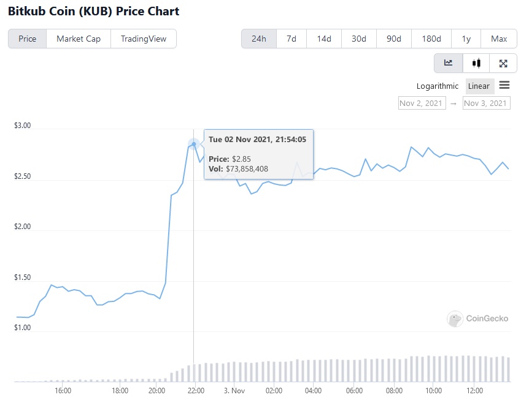The image size is (521, 400).
Task: Click the highlighted $2.85 price point
Action: pos(194,145)
